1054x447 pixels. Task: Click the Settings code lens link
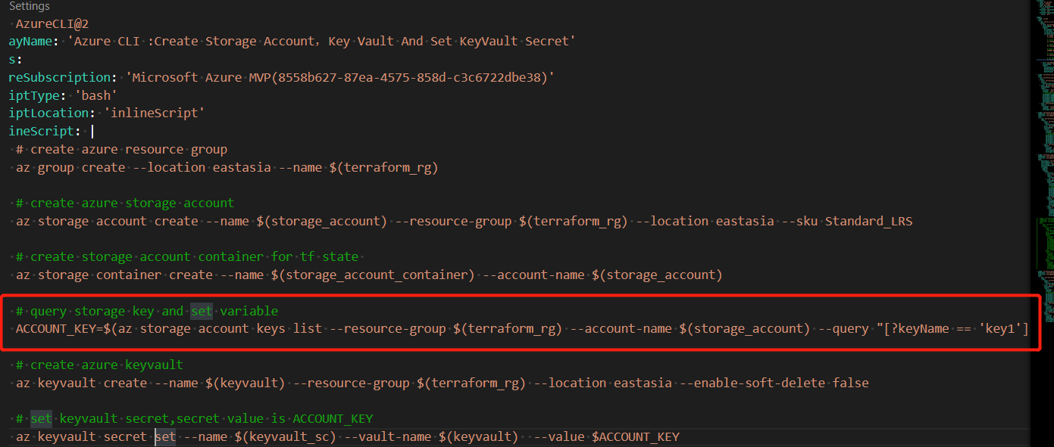pos(29,7)
